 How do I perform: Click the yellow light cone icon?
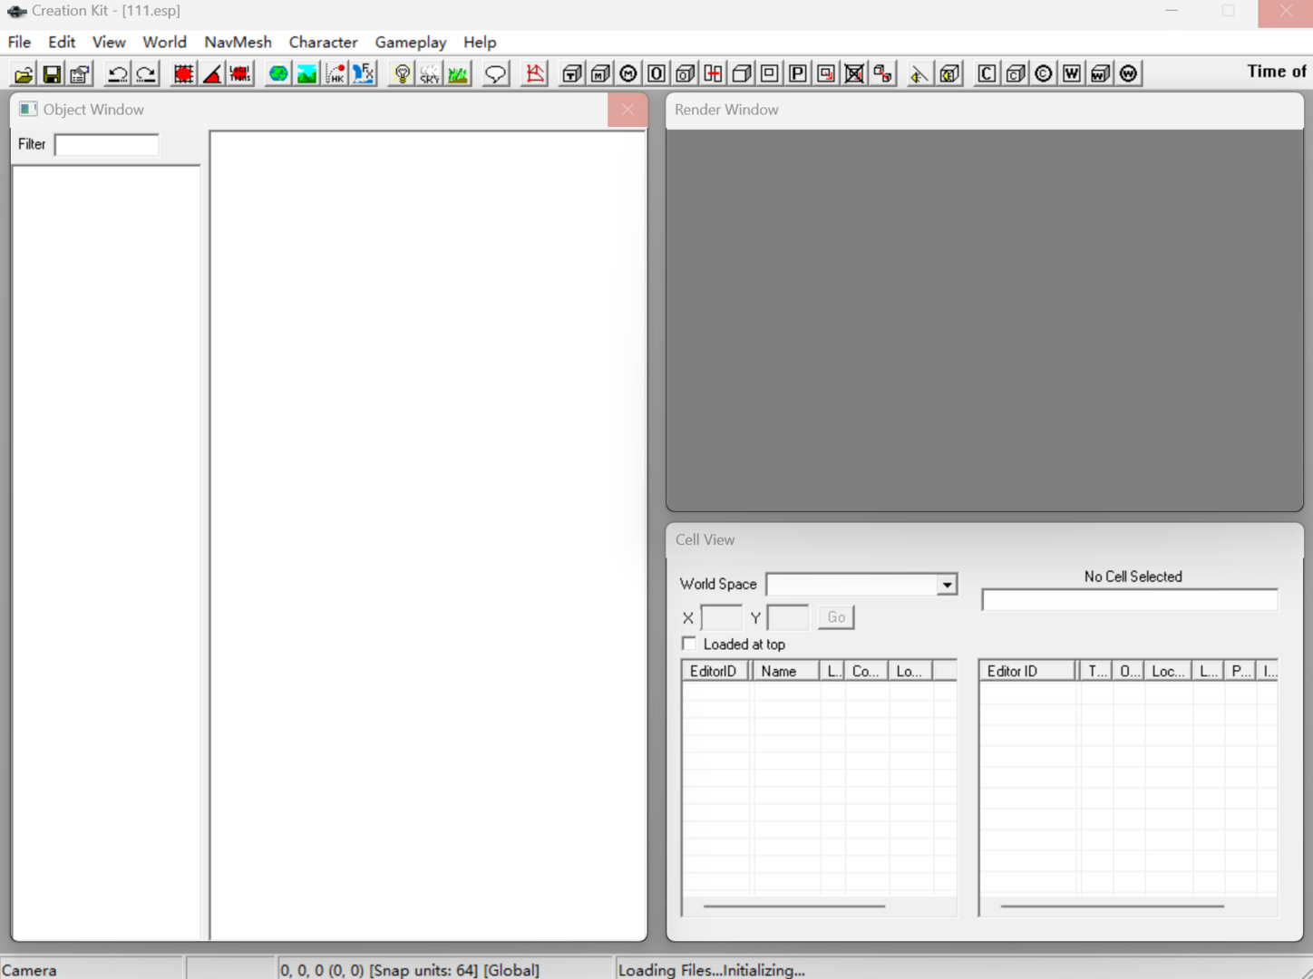pos(919,73)
